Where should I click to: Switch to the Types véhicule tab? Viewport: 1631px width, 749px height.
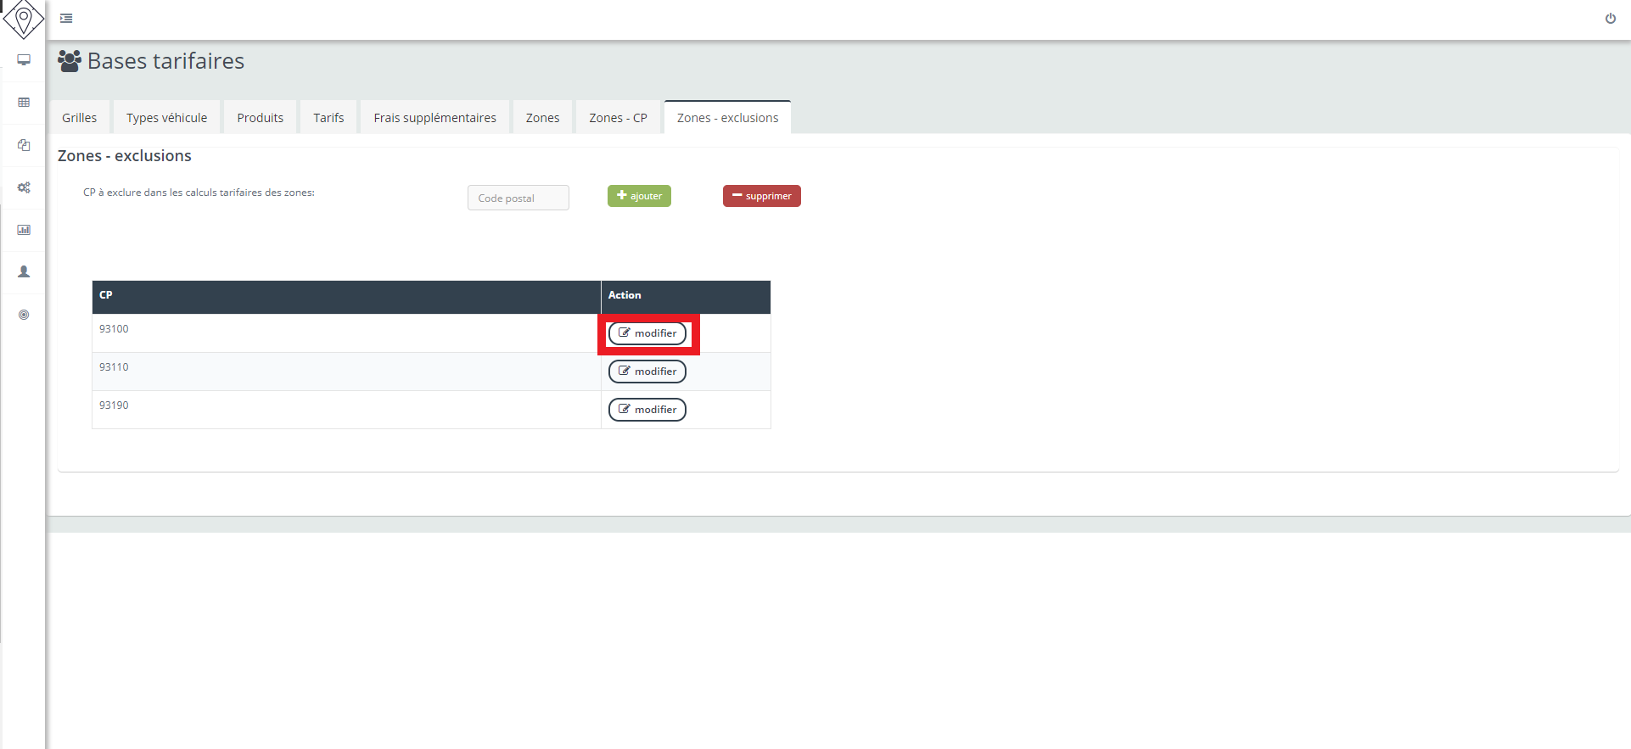point(166,118)
